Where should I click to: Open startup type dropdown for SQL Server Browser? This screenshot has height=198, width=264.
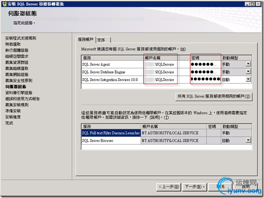(248, 140)
